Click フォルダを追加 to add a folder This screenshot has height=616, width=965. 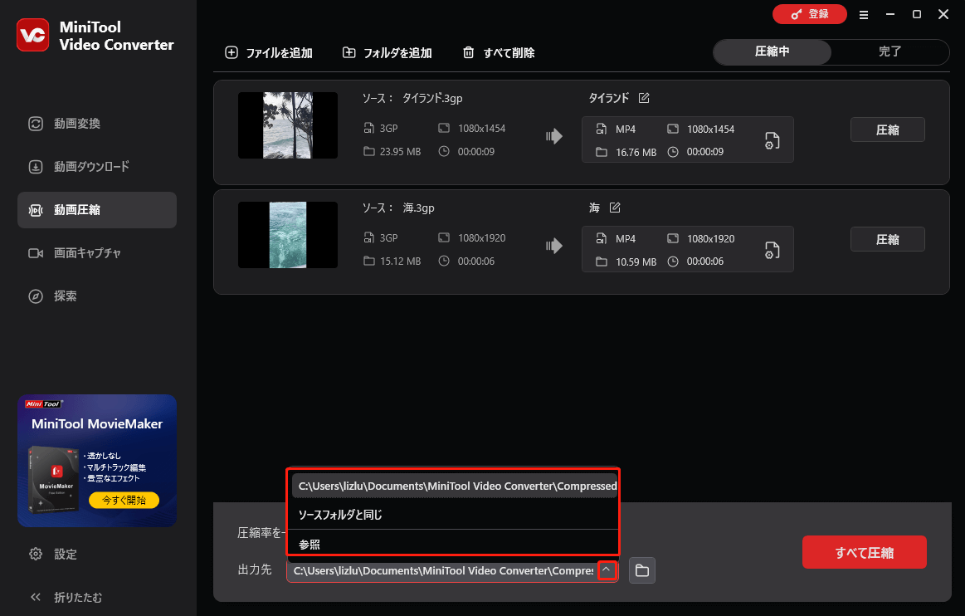387,53
